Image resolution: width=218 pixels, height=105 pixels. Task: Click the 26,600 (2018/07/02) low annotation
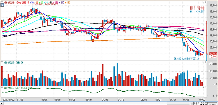(x=185, y=59)
